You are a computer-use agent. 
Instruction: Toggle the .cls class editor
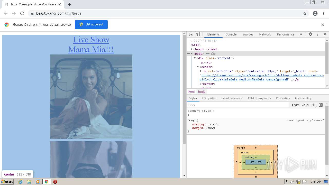pyautogui.click(x=305, y=105)
